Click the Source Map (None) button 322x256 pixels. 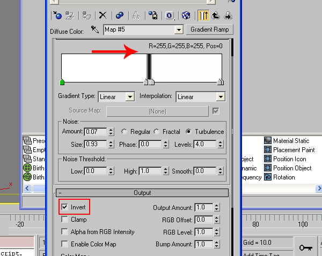pos(157,111)
